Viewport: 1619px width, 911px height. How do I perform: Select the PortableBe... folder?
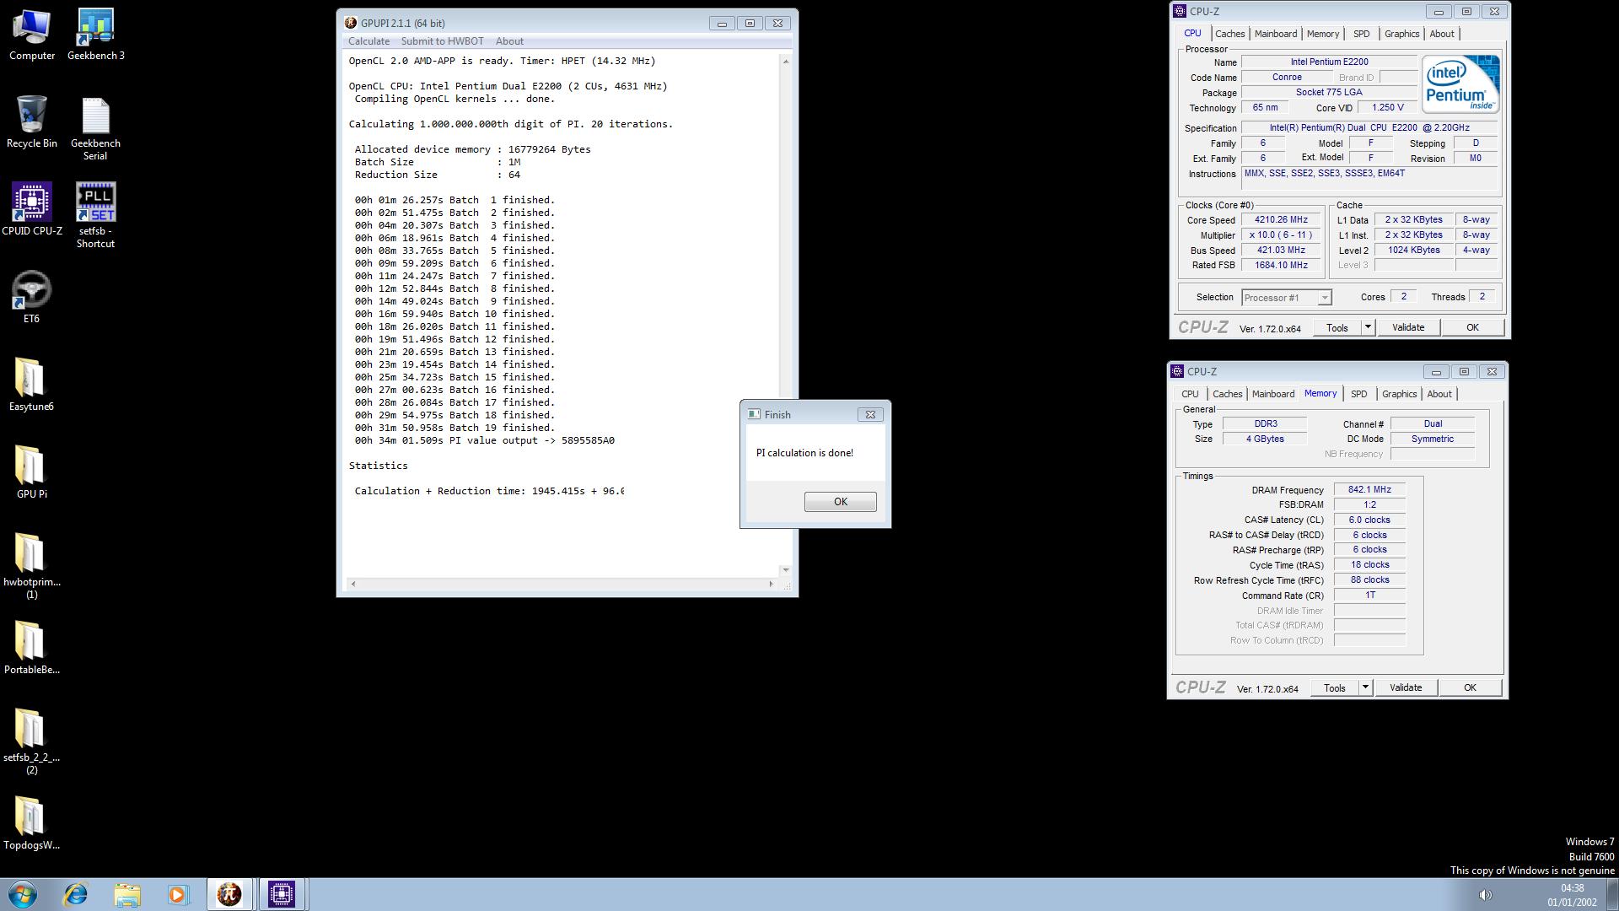tap(31, 648)
